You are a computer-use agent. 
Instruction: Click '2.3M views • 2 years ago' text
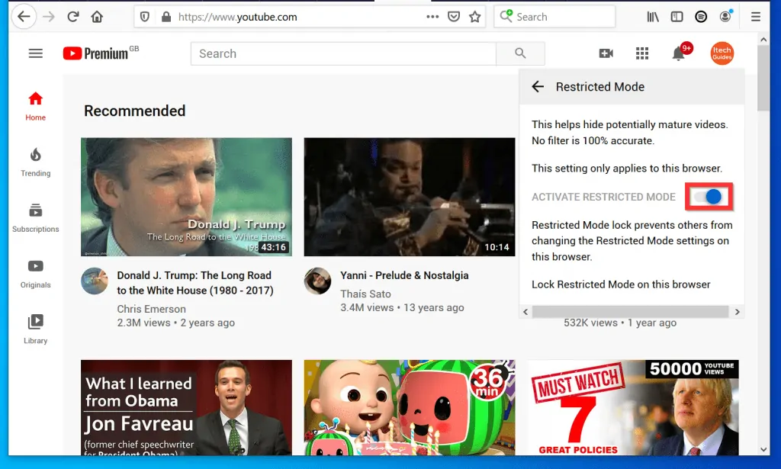point(176,323)
